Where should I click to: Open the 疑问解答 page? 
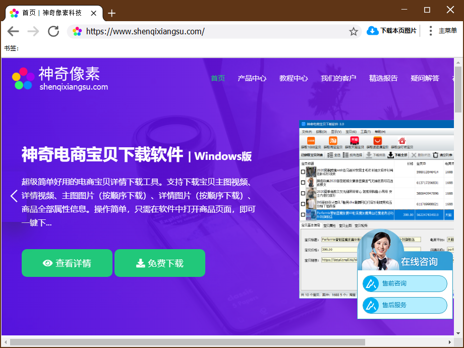[x=425, y=78]
